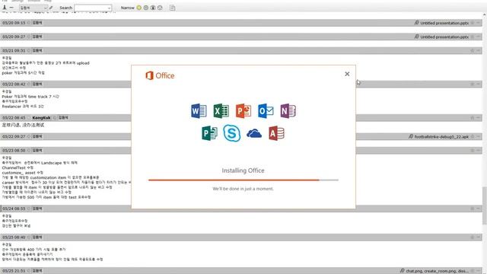
Task: Click the "Installing Office" status text
Action: point(243,170)
